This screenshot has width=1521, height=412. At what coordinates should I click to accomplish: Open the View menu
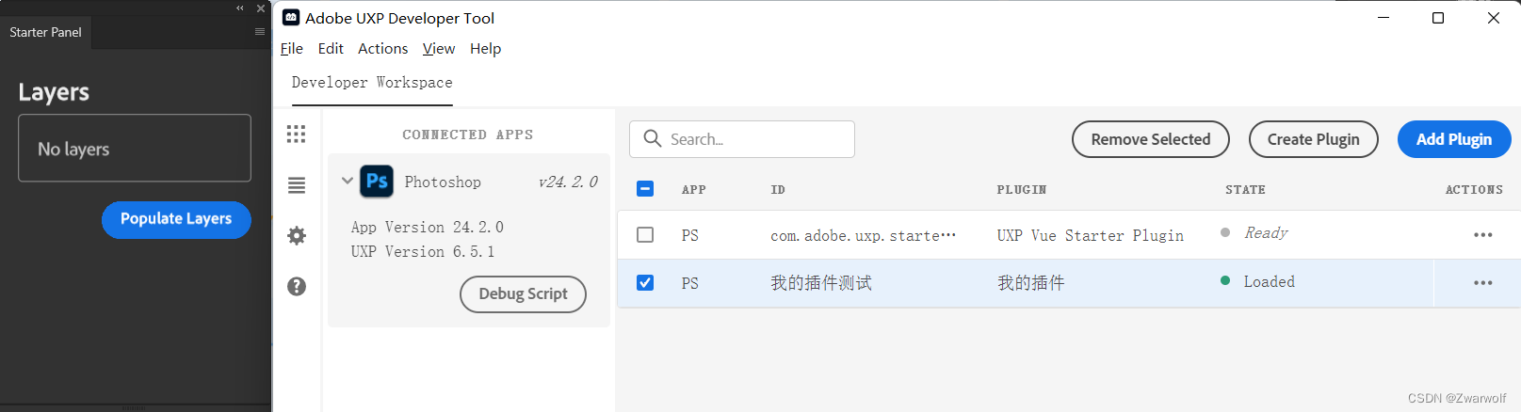click(x=439, y=48)
